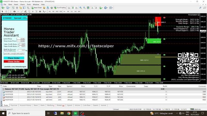Toggle Chart Shift option
The width and height of the screenshot is (207, 116).
click(96, 8)
